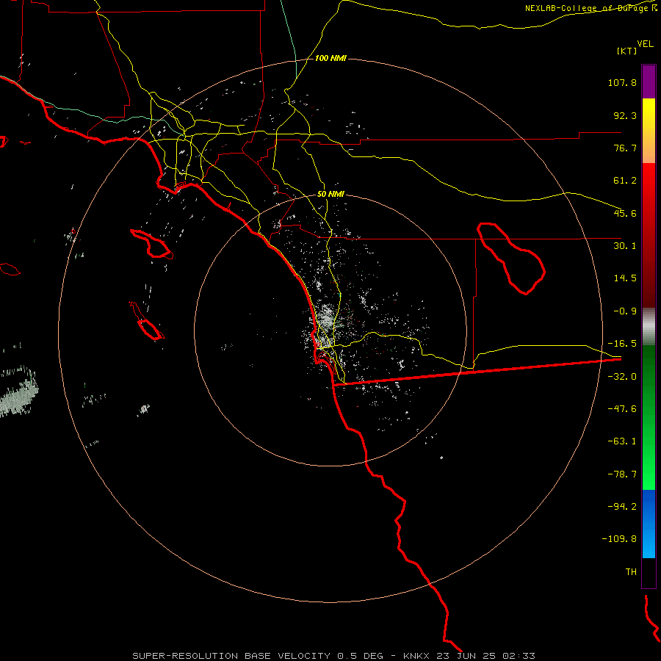
Task: Click the 45.6 legend value
Action: point(625,213)
